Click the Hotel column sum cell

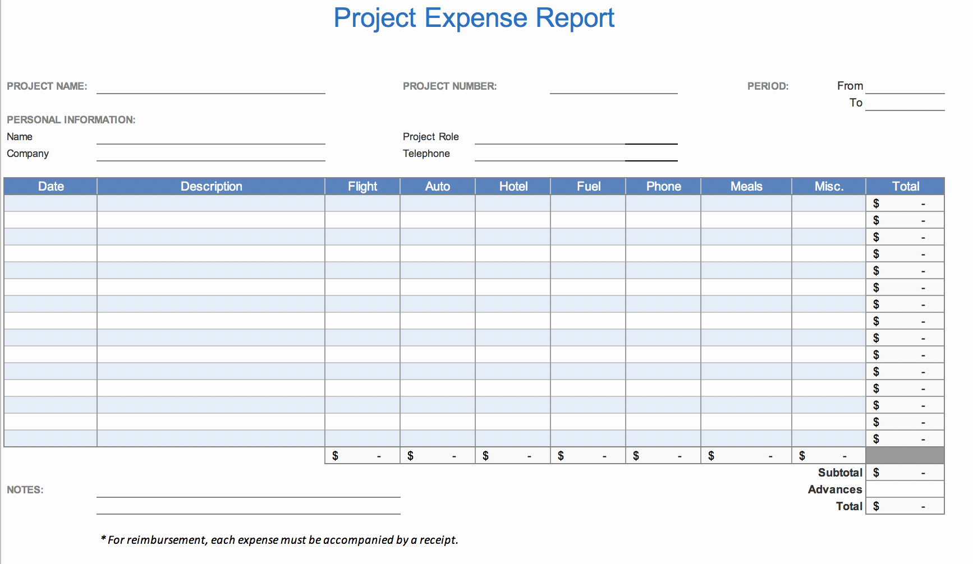coord(513,455)
